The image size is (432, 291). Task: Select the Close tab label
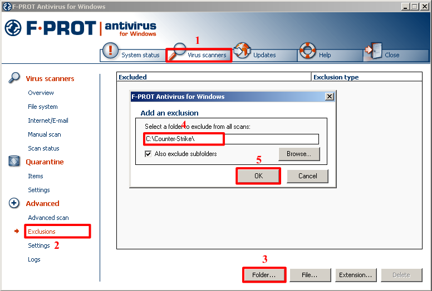click(392, 55)
